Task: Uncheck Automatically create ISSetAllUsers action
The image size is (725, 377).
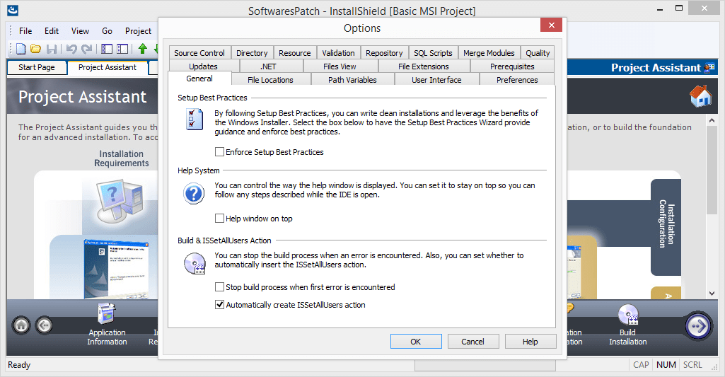Action: [x=220, y=304]
